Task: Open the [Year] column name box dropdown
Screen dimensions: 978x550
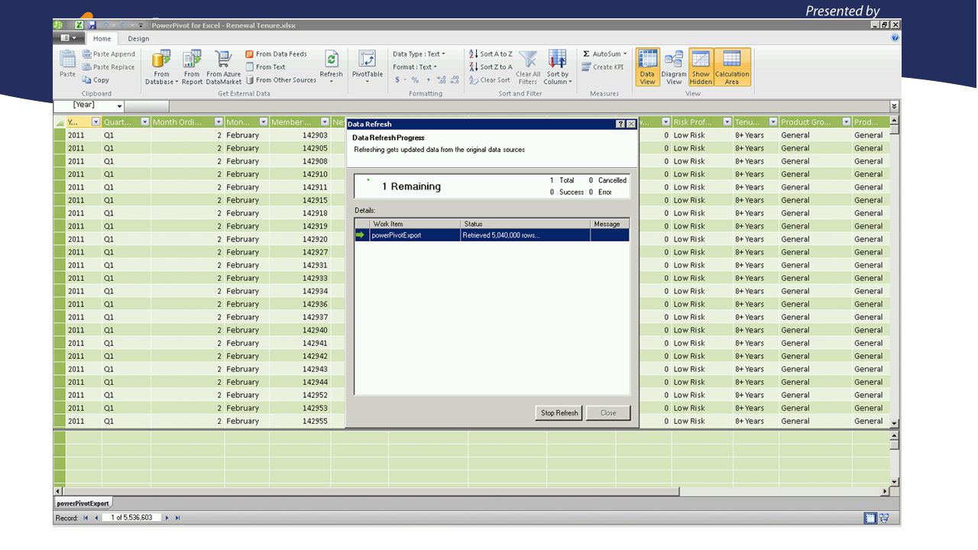Action: (120, 106)
